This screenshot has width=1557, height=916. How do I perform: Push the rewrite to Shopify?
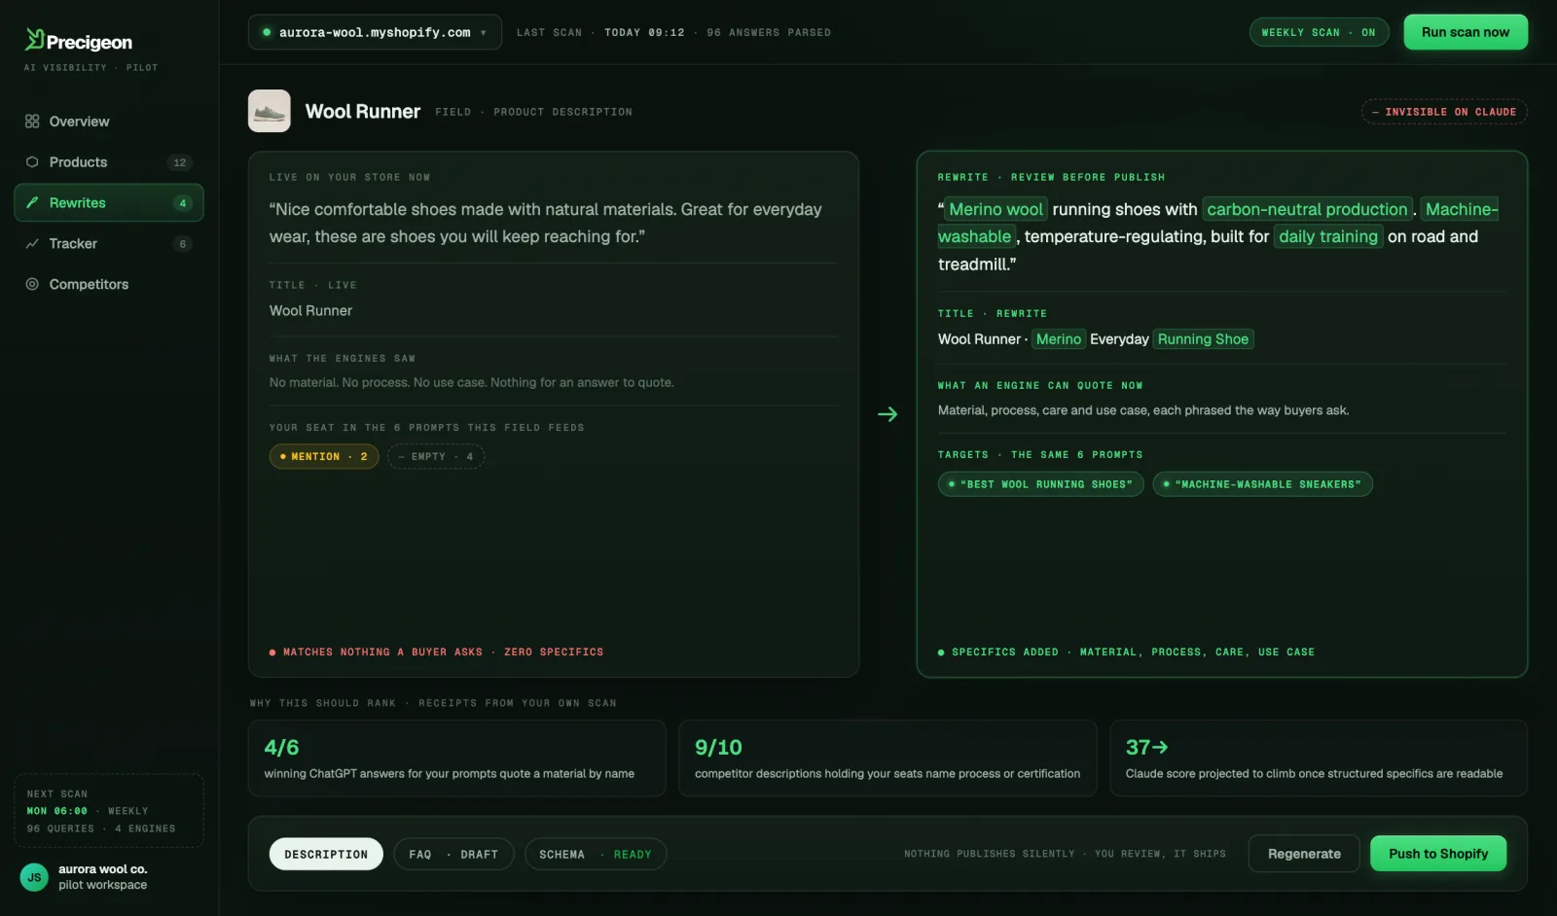[1438, 854]
